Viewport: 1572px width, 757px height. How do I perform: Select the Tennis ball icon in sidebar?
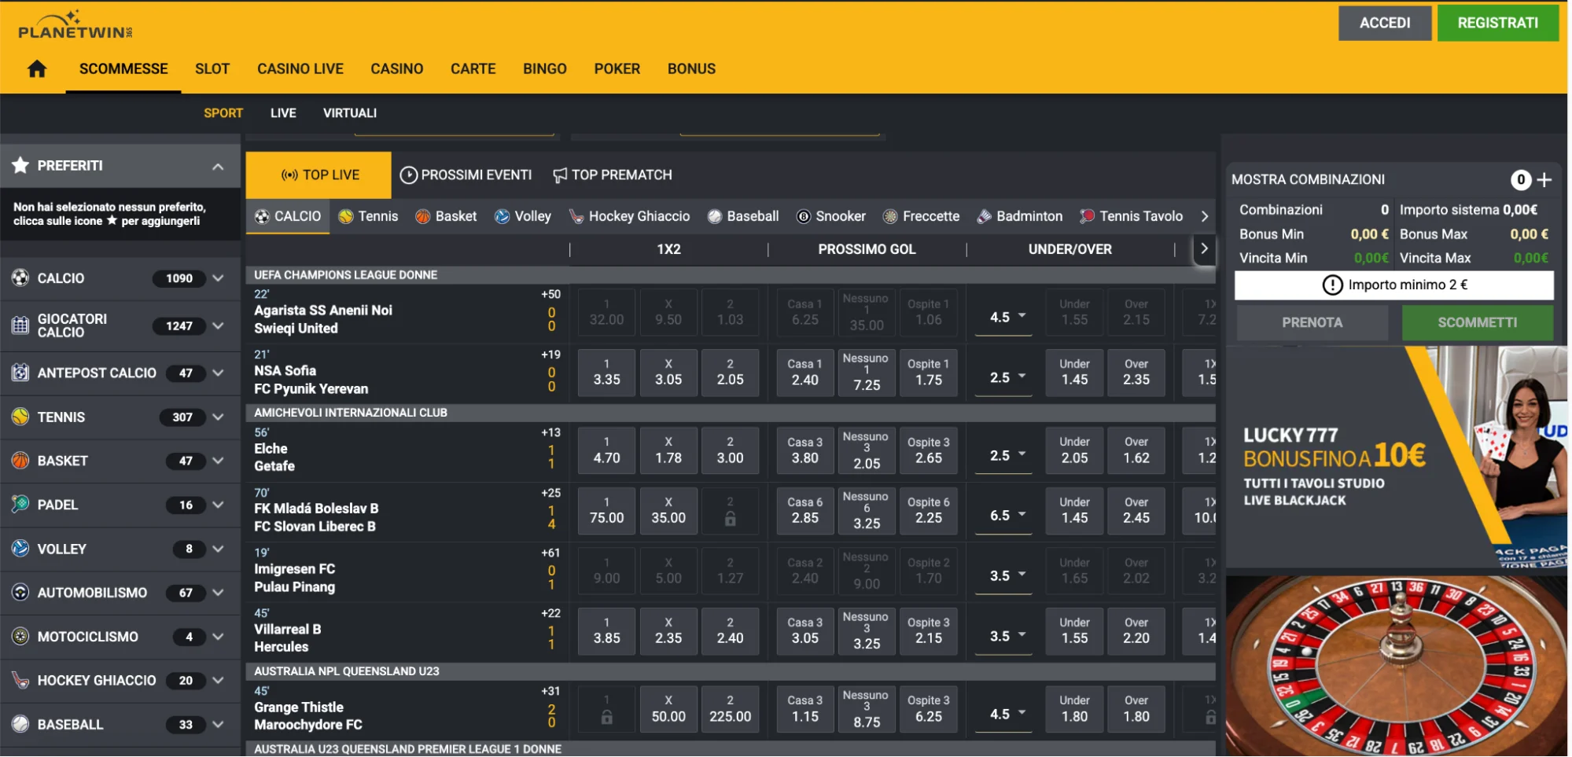tap(20, 417)
